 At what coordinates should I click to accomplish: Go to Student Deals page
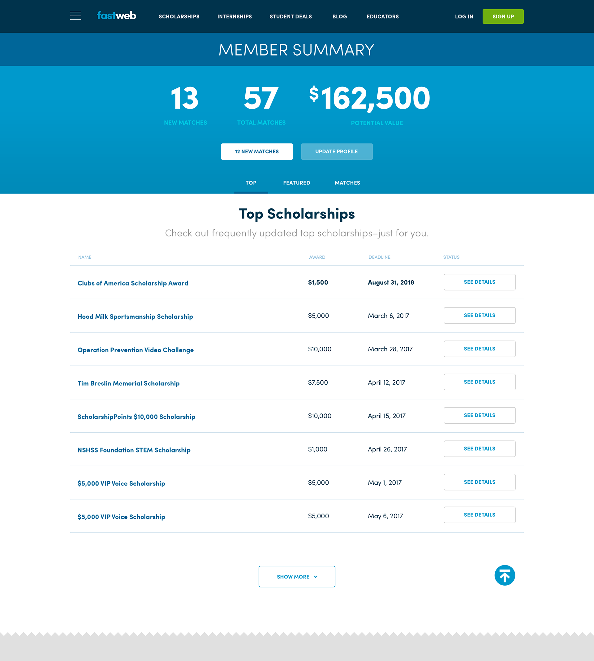291,17
